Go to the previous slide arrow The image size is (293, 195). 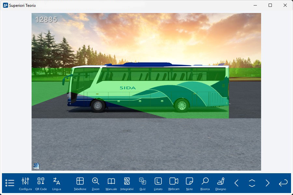coord(236,183)
